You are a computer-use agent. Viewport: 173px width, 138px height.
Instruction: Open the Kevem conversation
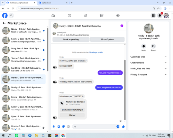click(24, 128)
